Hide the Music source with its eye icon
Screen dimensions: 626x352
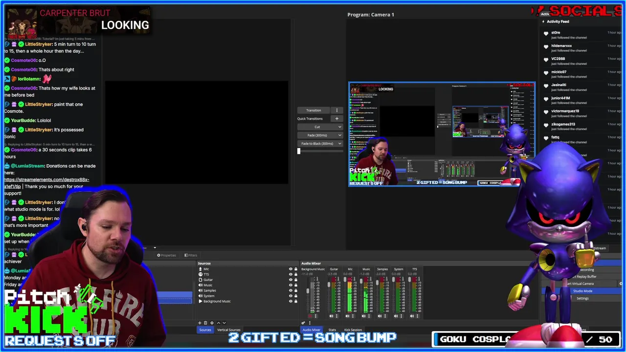291,285
